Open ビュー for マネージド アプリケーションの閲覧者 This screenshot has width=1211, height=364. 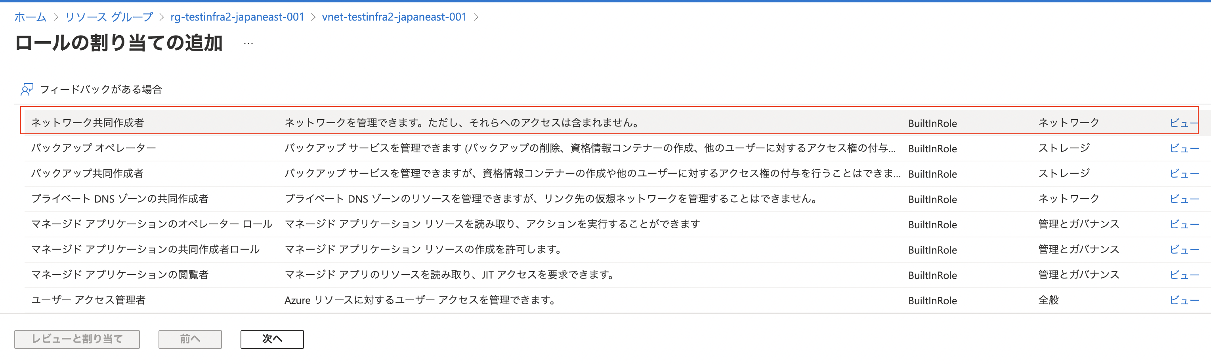click(x=1185, y=275)
